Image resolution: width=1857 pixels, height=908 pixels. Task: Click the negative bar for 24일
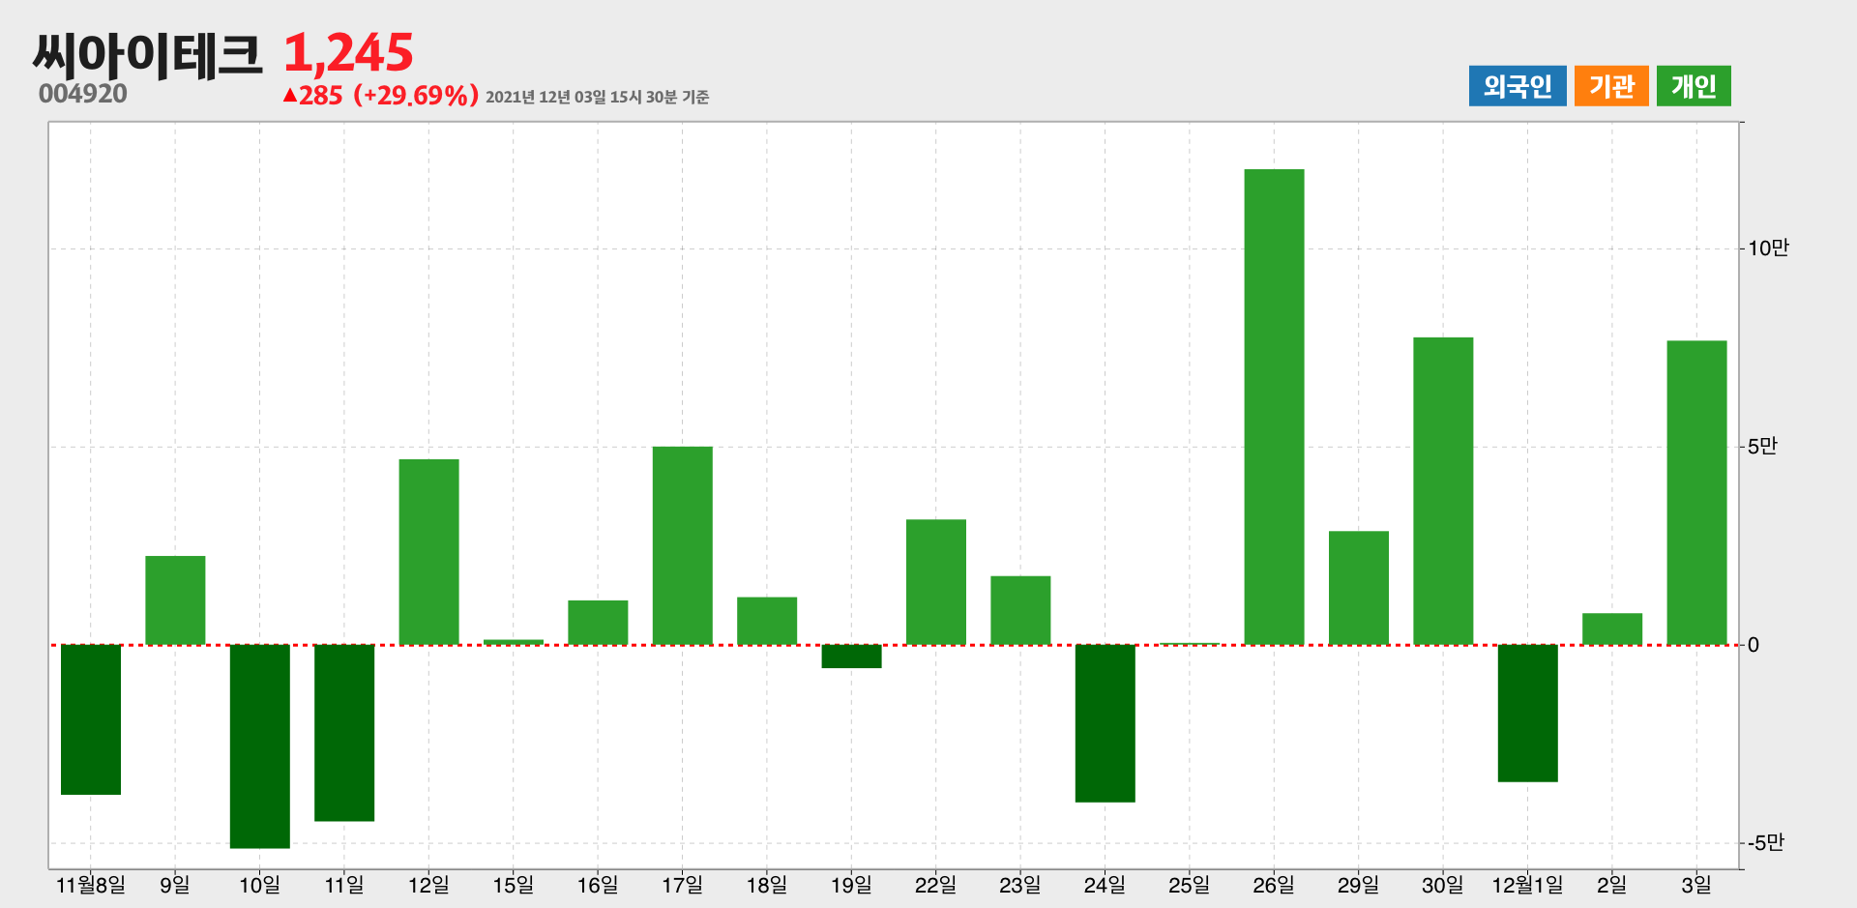click(x=1105, y=723)
